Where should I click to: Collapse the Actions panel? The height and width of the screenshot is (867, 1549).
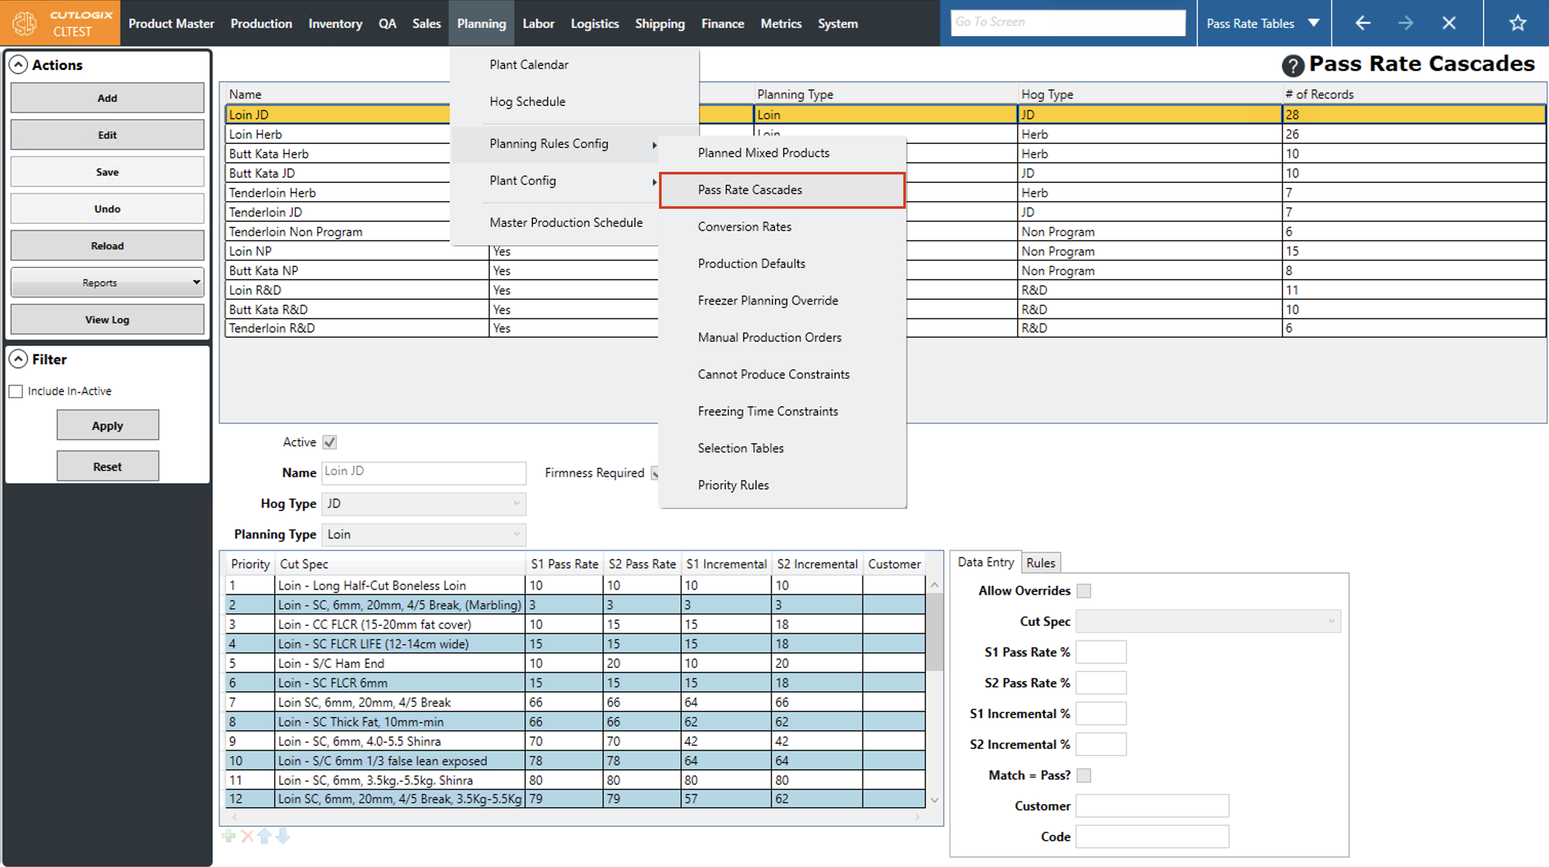tap(18, 65)
